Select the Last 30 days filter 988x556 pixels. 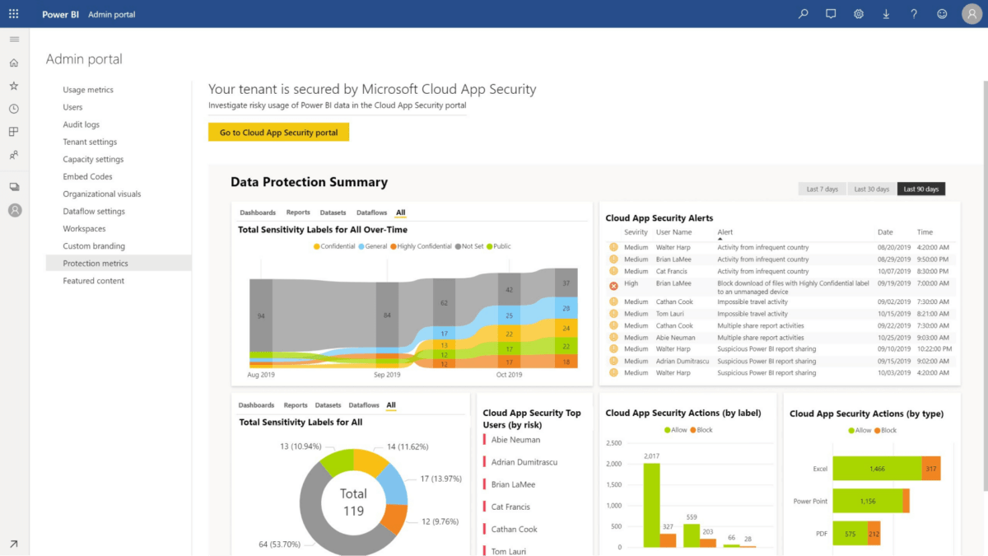point(871,189)
